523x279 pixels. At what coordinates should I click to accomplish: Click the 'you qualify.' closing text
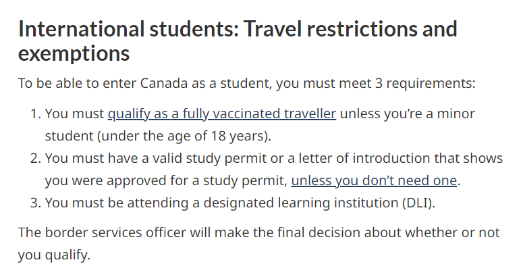[x=54, y=255]
